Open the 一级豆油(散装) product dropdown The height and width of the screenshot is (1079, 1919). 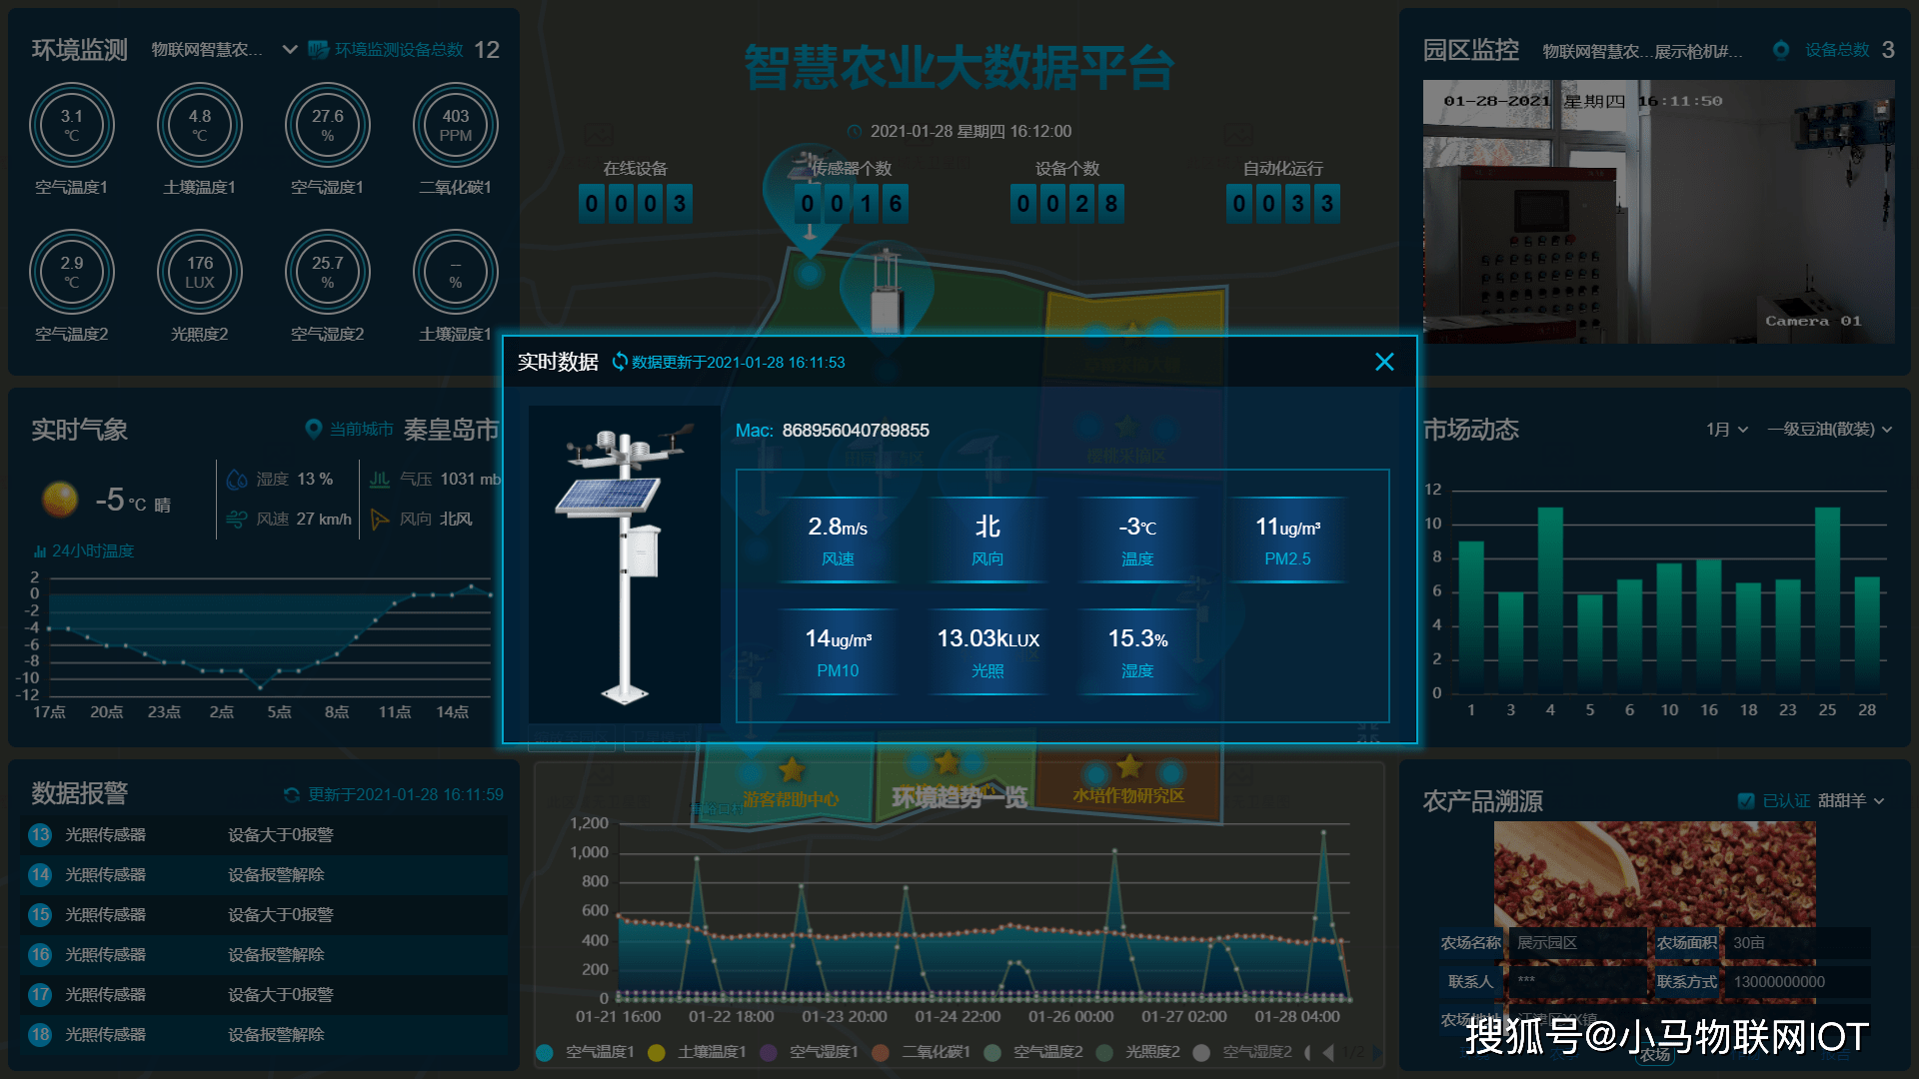pos(1830,430)
